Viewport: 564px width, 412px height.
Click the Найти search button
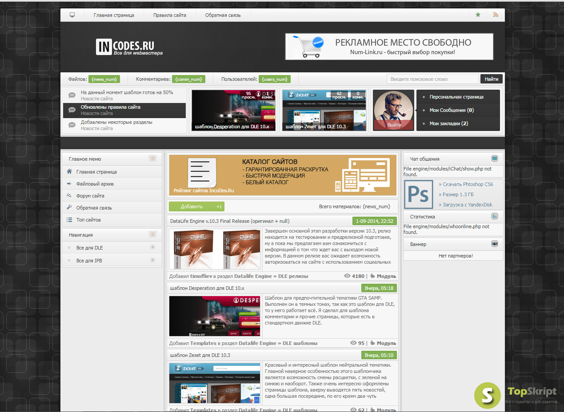coord(492,79)
